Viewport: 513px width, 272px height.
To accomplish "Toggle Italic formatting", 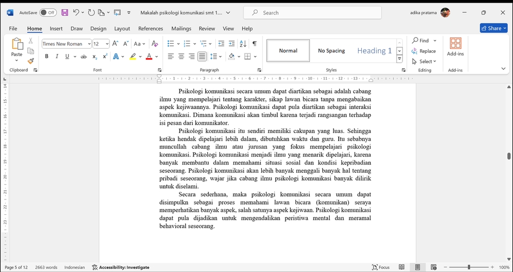I will pos(57,57).
